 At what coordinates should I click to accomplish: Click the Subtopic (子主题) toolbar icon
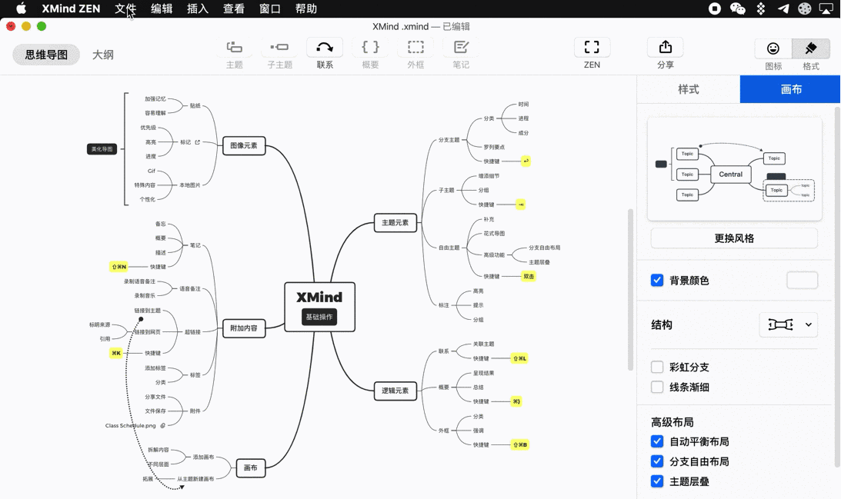(x=279, y=47)
